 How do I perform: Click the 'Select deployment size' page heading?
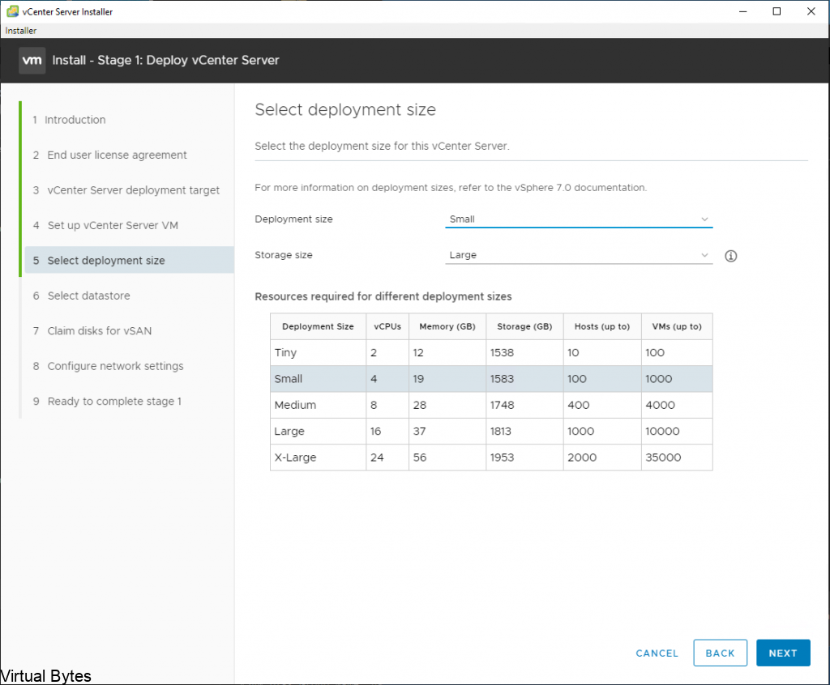[x=345, y=109]
